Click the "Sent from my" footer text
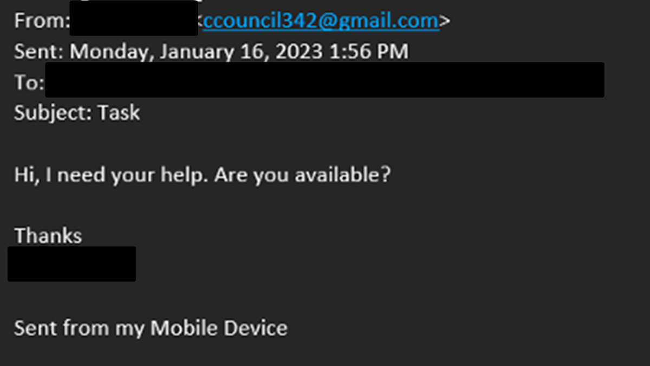 [80, 328]
